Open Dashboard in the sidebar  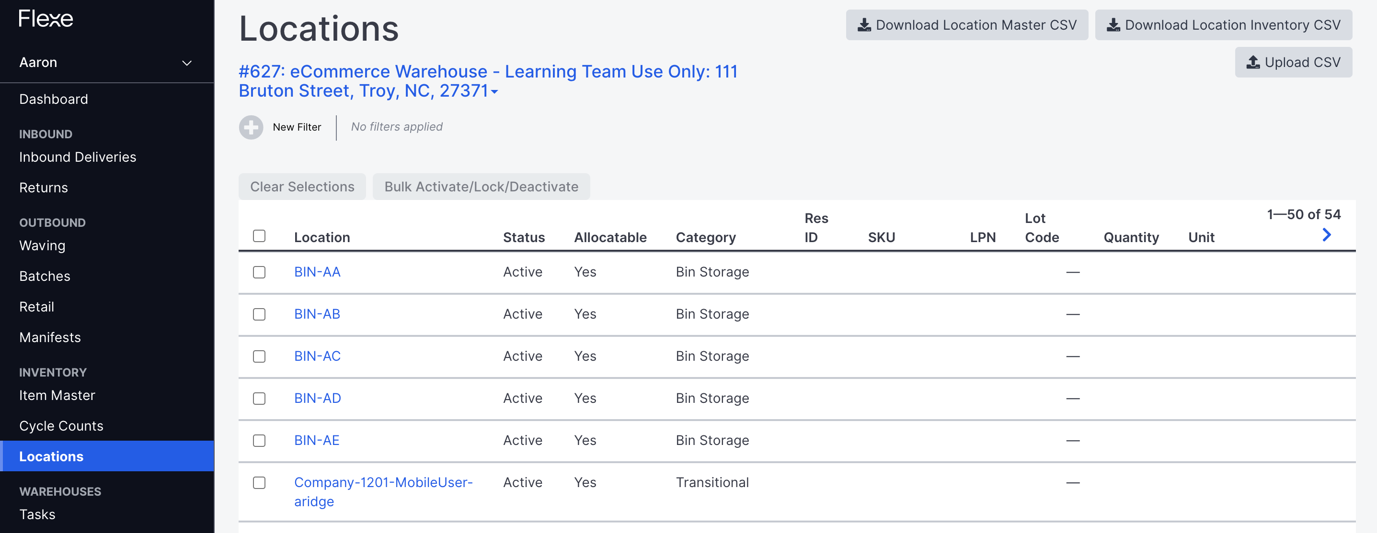click(x=54, y=99)
